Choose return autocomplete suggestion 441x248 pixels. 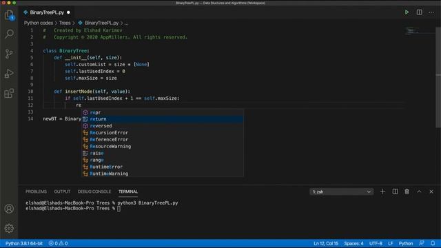coord(163,119)
